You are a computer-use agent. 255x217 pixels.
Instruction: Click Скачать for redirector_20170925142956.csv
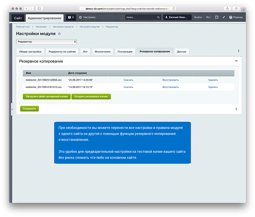[128, 80]
